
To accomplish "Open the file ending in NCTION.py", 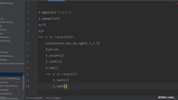I will pyautogui.click(x=5, y=41).
